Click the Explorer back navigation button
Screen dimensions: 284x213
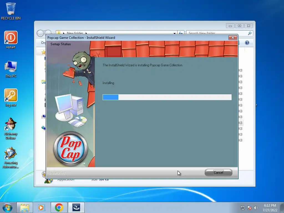coord(40,33)
